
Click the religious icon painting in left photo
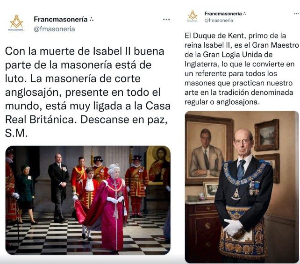pos(158,166)
